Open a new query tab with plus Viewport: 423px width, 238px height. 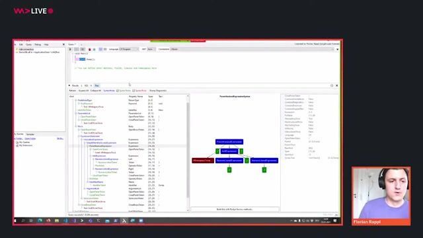pos(81,44)
